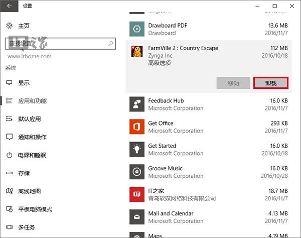
Task: Open 高级选项 for FarmVille 2
Action: click(x=160, y=63)
